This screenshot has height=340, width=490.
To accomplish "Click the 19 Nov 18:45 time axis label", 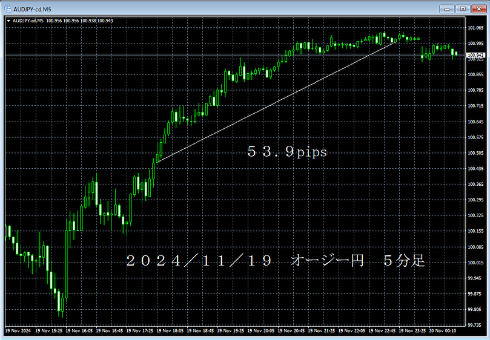I will click(x=200, y=330).
